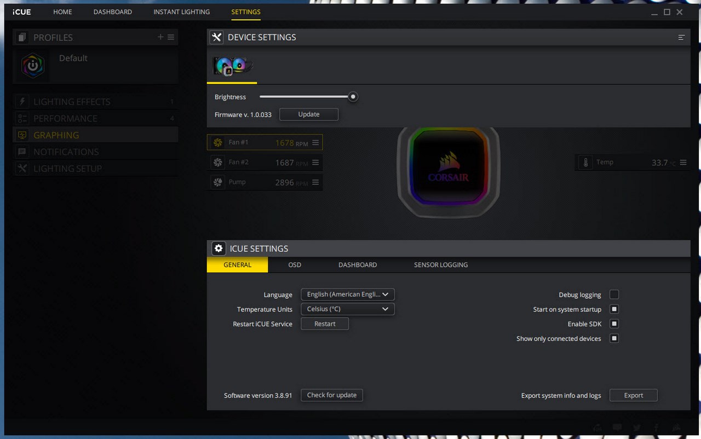Open the Sensor Logging tab
The width and height of the screenshot is (701, 439).
[x=441, y=265]
